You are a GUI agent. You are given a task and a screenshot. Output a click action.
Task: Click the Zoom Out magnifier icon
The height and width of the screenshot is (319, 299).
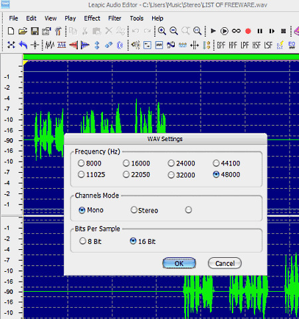click(x=173, y=31)
